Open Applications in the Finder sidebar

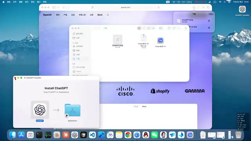pos(80,46)
